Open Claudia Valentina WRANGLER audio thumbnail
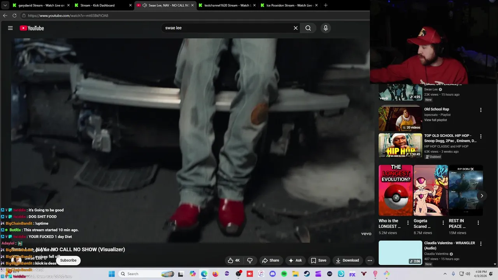 pyautogui.click(x=400, y=253)
